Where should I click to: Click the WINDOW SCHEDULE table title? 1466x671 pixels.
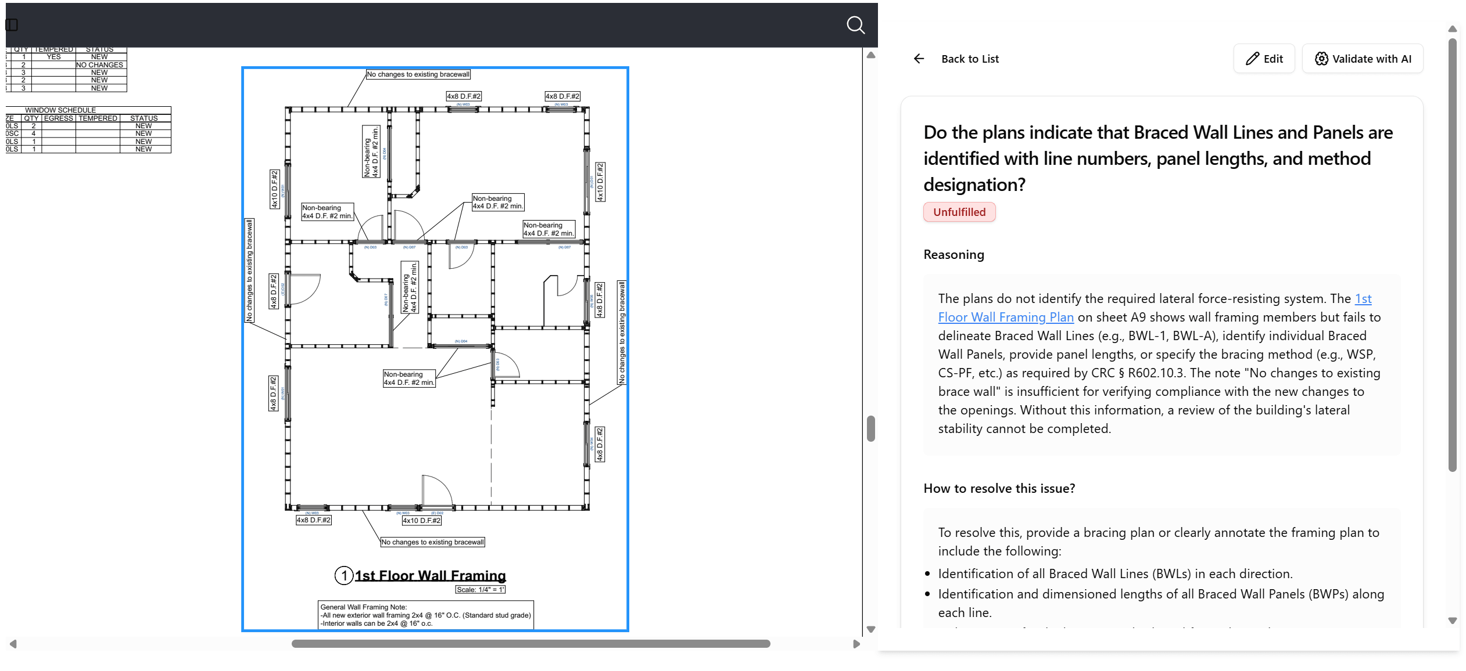[x=60, y=110]
